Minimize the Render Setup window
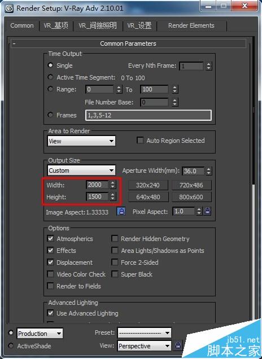 (x=208, y=6)
